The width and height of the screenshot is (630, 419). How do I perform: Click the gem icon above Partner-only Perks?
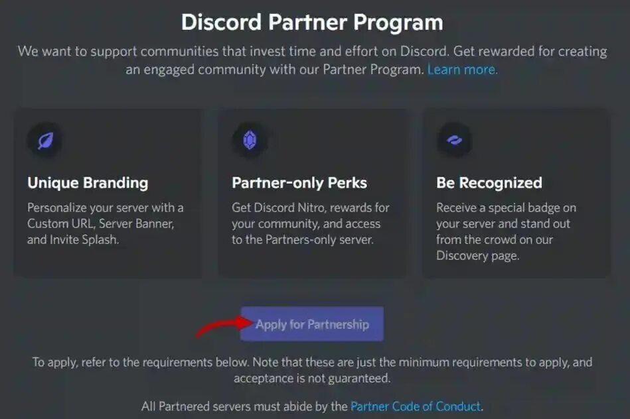point(250,141)
